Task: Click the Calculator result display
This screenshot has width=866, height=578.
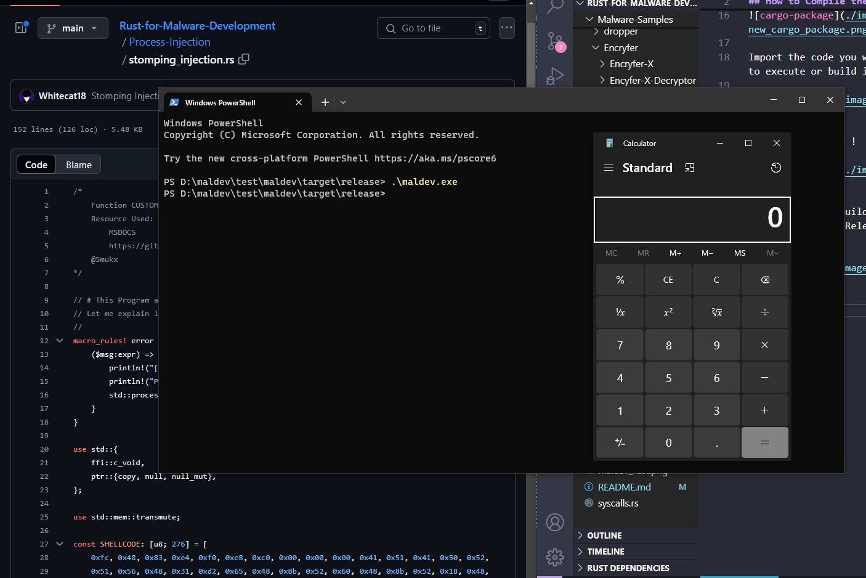Action: point(692,219)
